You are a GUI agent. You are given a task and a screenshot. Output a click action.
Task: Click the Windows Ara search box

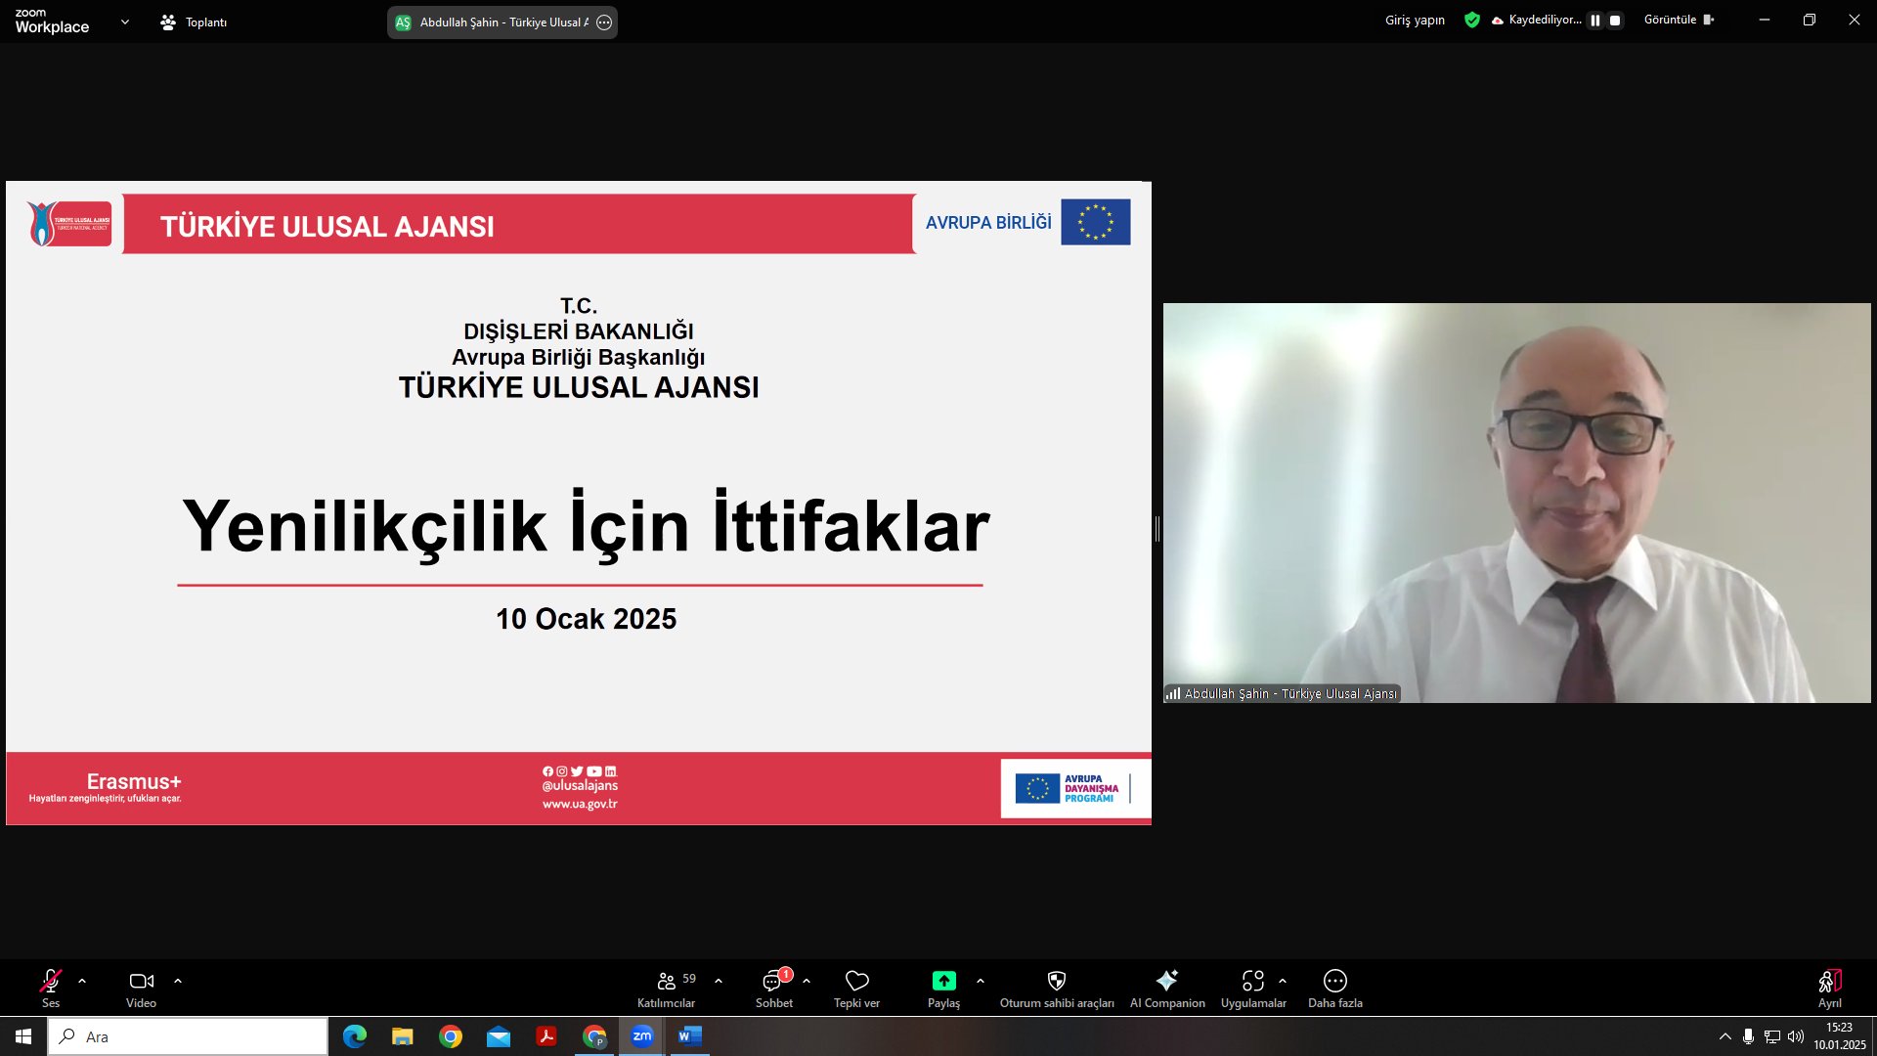(188, 1036)
